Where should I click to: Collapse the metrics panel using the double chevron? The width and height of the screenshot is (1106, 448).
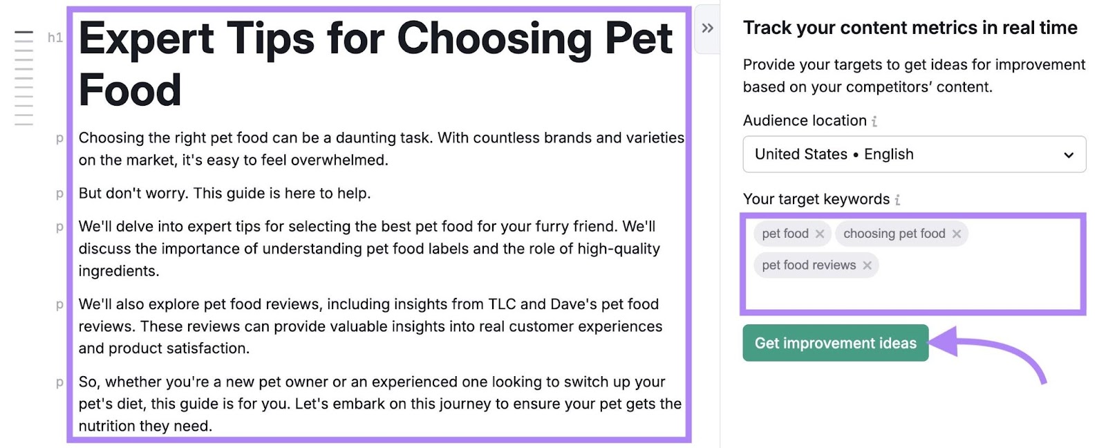click(x=706, y=28)
